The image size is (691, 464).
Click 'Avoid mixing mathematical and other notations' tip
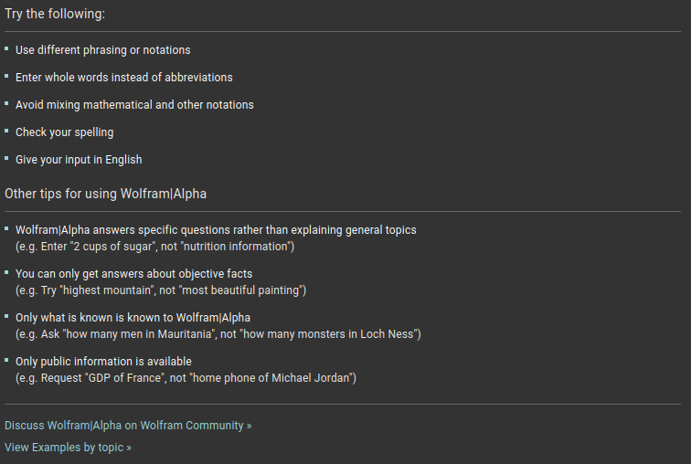[134, 105]
